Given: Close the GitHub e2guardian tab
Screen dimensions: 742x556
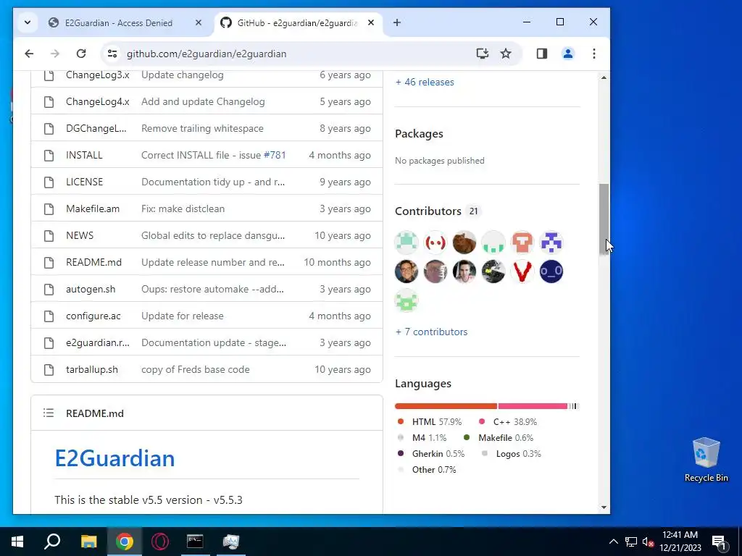Looking at the screenshot, I should (x=371, y=22).
